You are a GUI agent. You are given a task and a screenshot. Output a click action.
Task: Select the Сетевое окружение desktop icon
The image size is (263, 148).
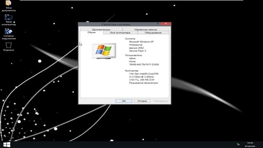(x=9, y=34)
